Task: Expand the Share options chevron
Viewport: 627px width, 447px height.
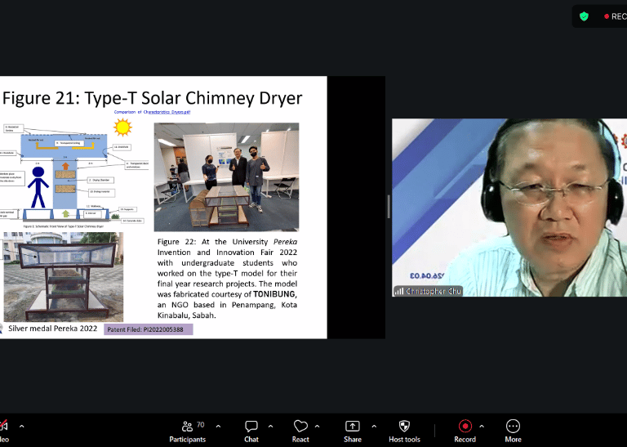Action: pos(374,427)
